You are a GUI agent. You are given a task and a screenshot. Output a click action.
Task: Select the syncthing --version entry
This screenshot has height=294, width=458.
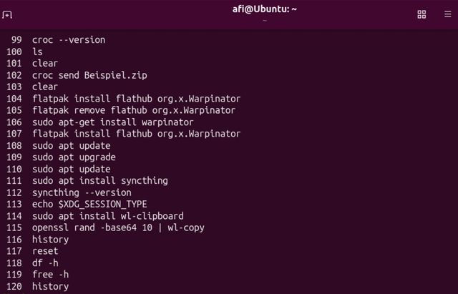[82, 192]
